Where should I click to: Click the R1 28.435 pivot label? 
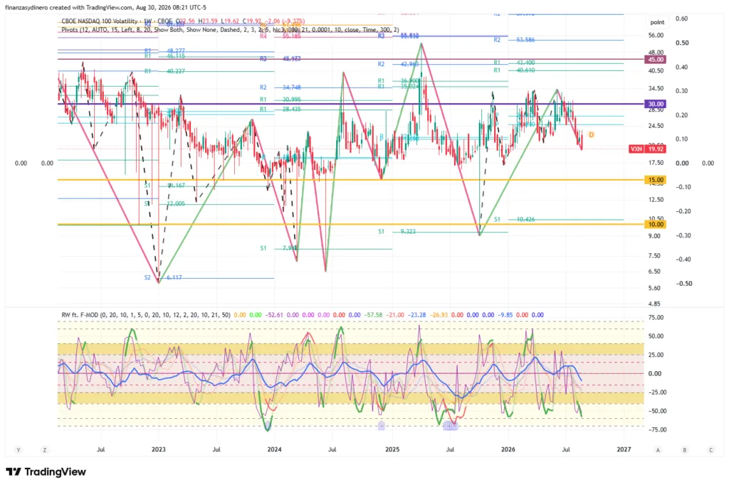point(280,109)
